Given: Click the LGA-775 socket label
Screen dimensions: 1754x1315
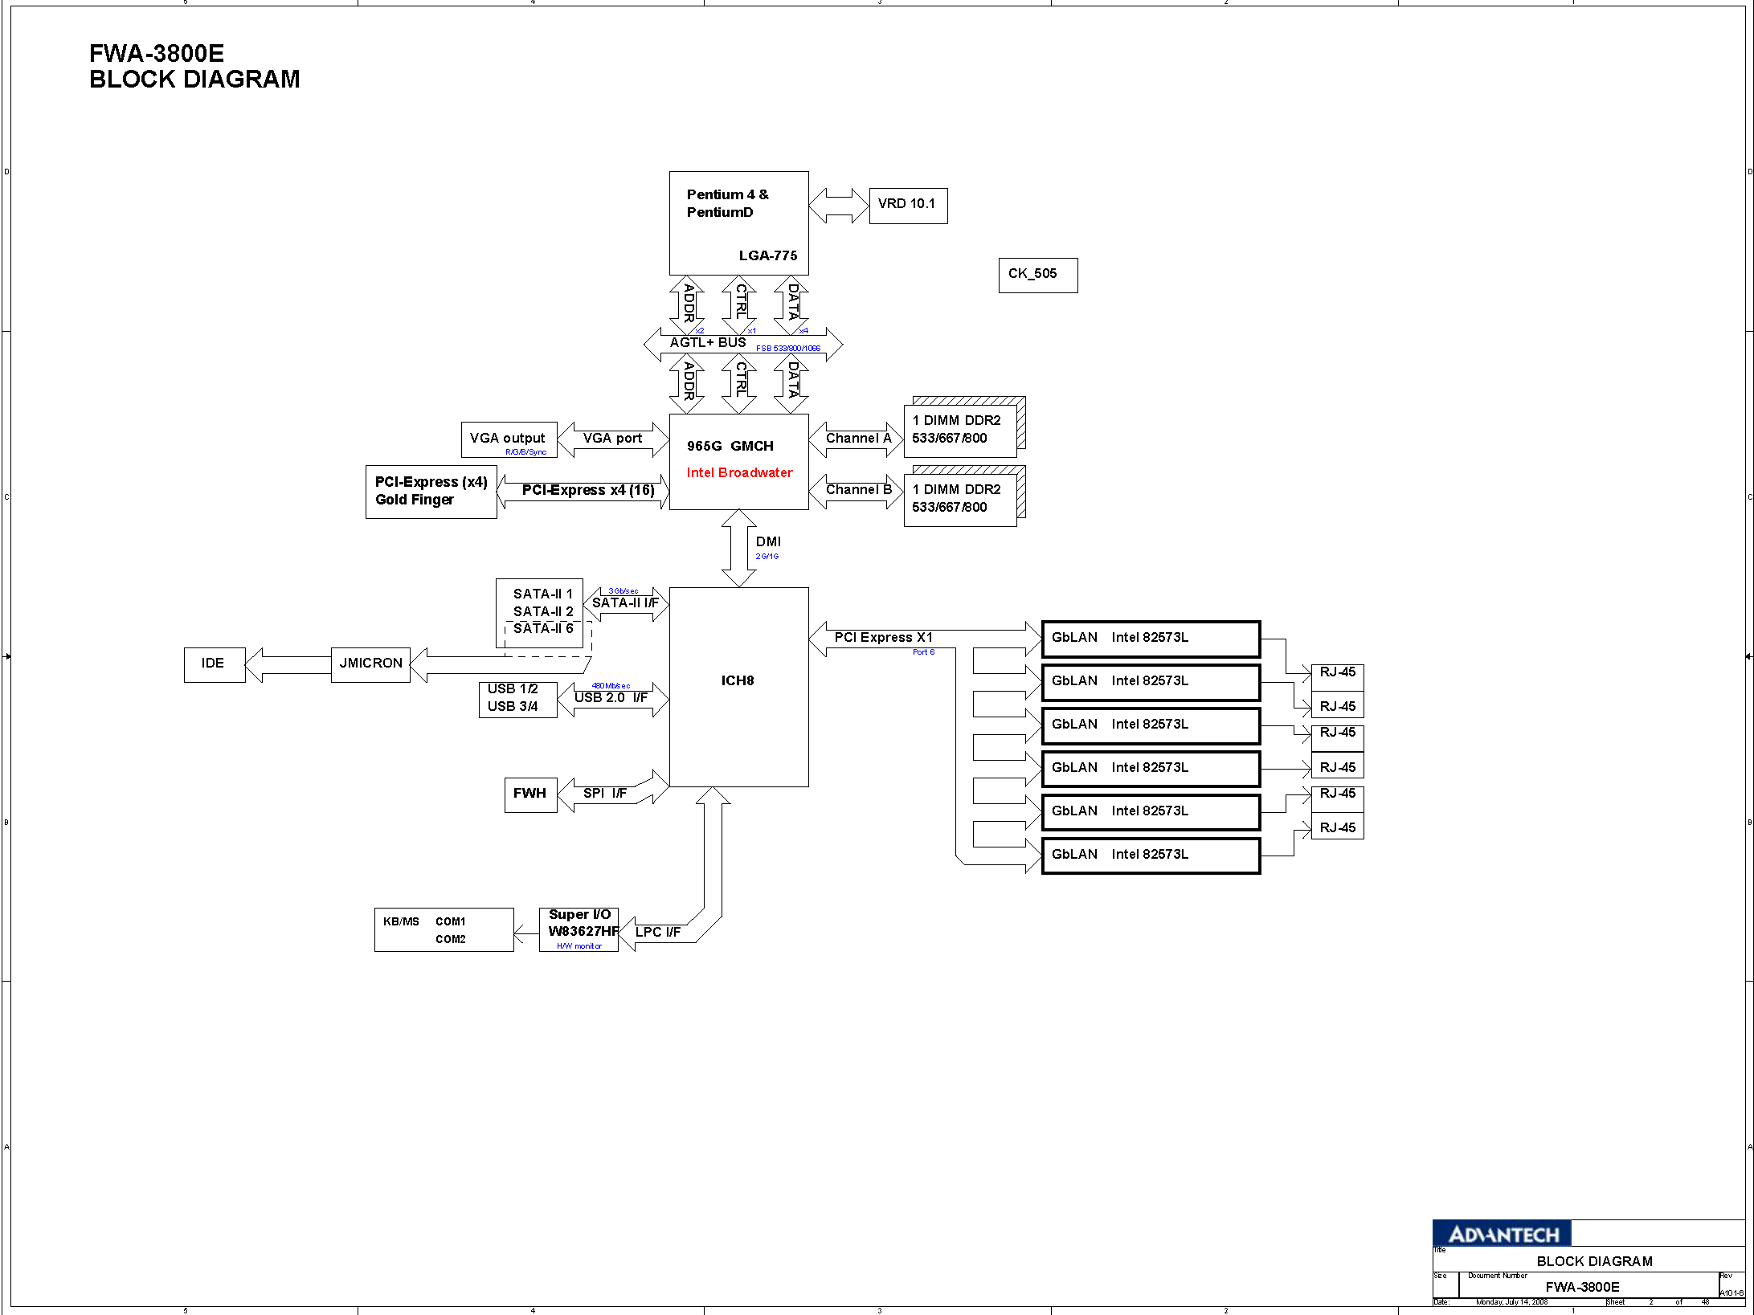Looking at the screenshot, I should click(x=768, y=255).
